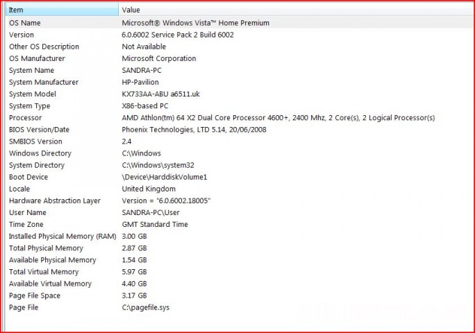Select the BIOS Version/Date row
475x333 pixels.
point(39,130)
